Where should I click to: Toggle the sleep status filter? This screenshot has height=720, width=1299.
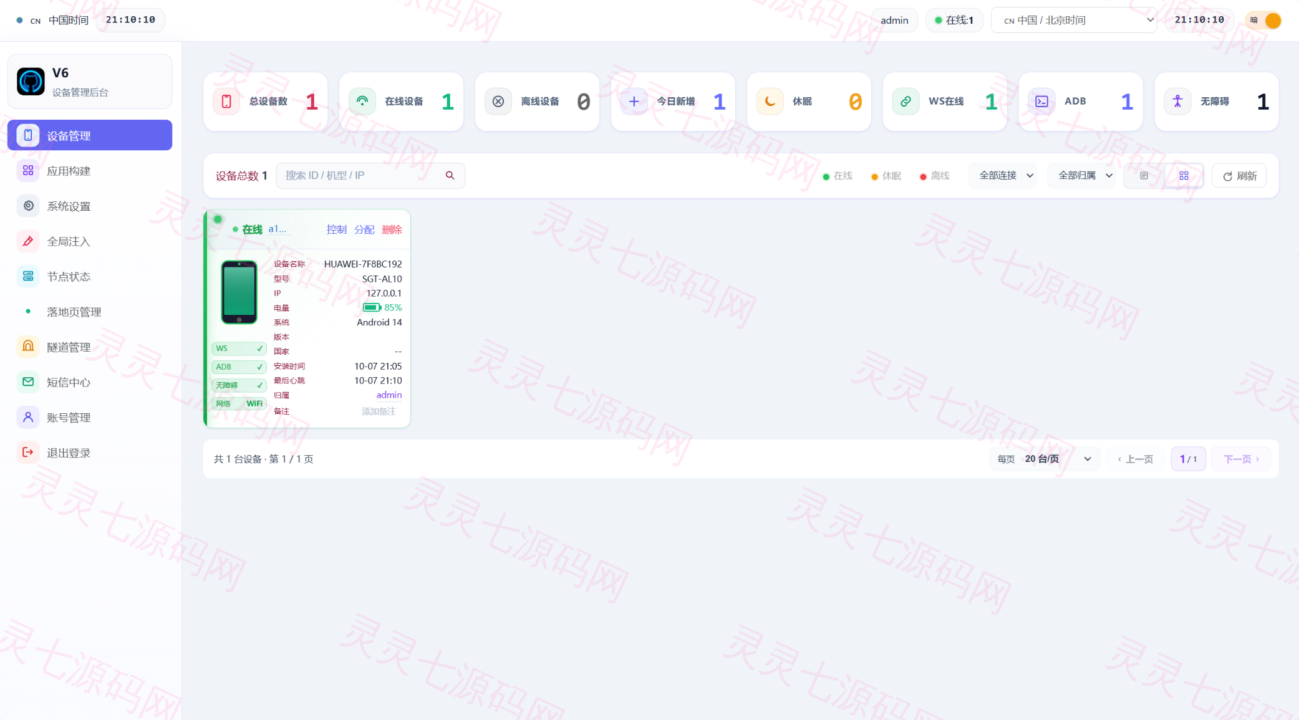click(x=886, y=176)
